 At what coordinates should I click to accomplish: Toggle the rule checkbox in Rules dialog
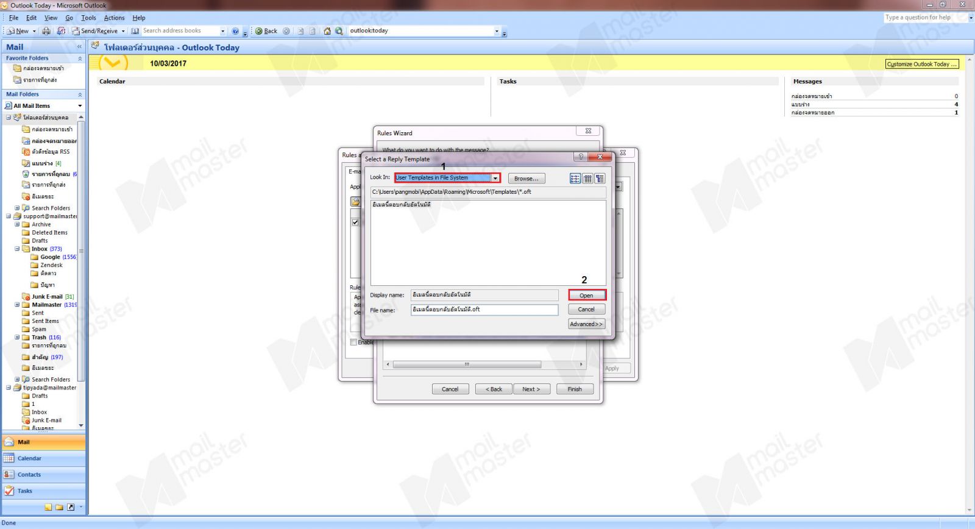[355, 222]
